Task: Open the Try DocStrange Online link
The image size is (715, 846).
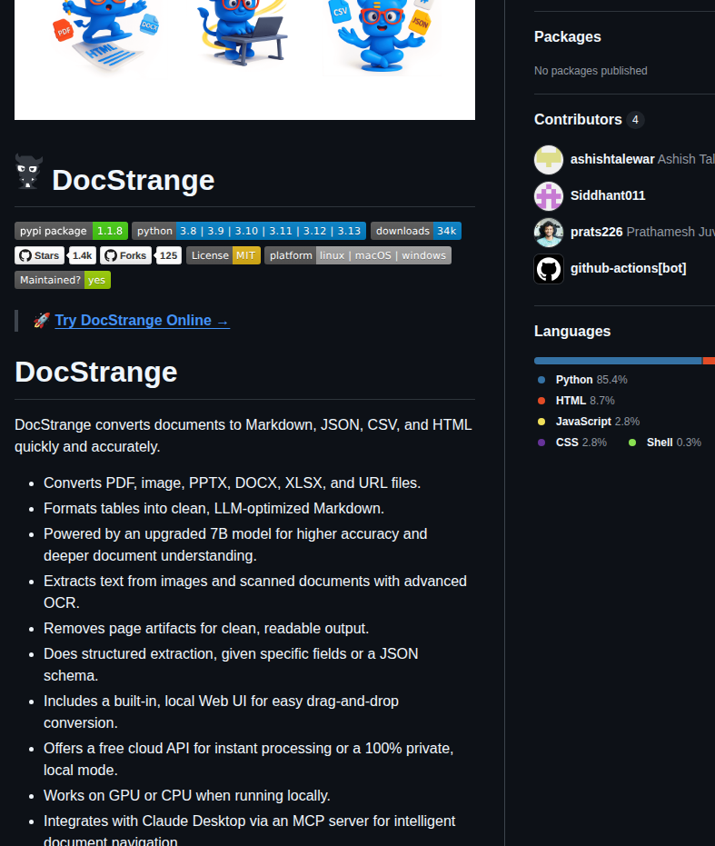Action: click(143, 321)
